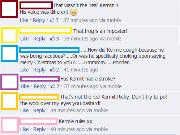Like the 'That frog is an imposter!' comment
This screenshot has width=180, height=135.
point(25,39)
